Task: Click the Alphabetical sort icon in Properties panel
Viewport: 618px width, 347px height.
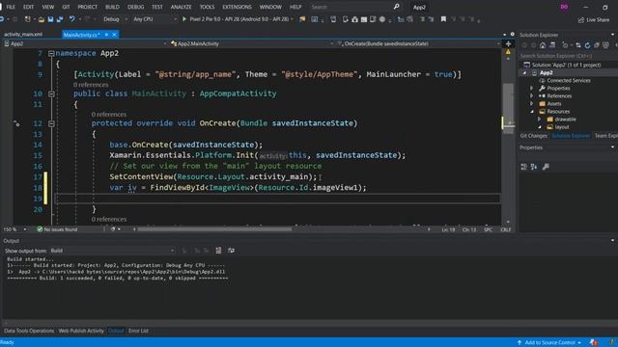Action: [x=534, y=167]
